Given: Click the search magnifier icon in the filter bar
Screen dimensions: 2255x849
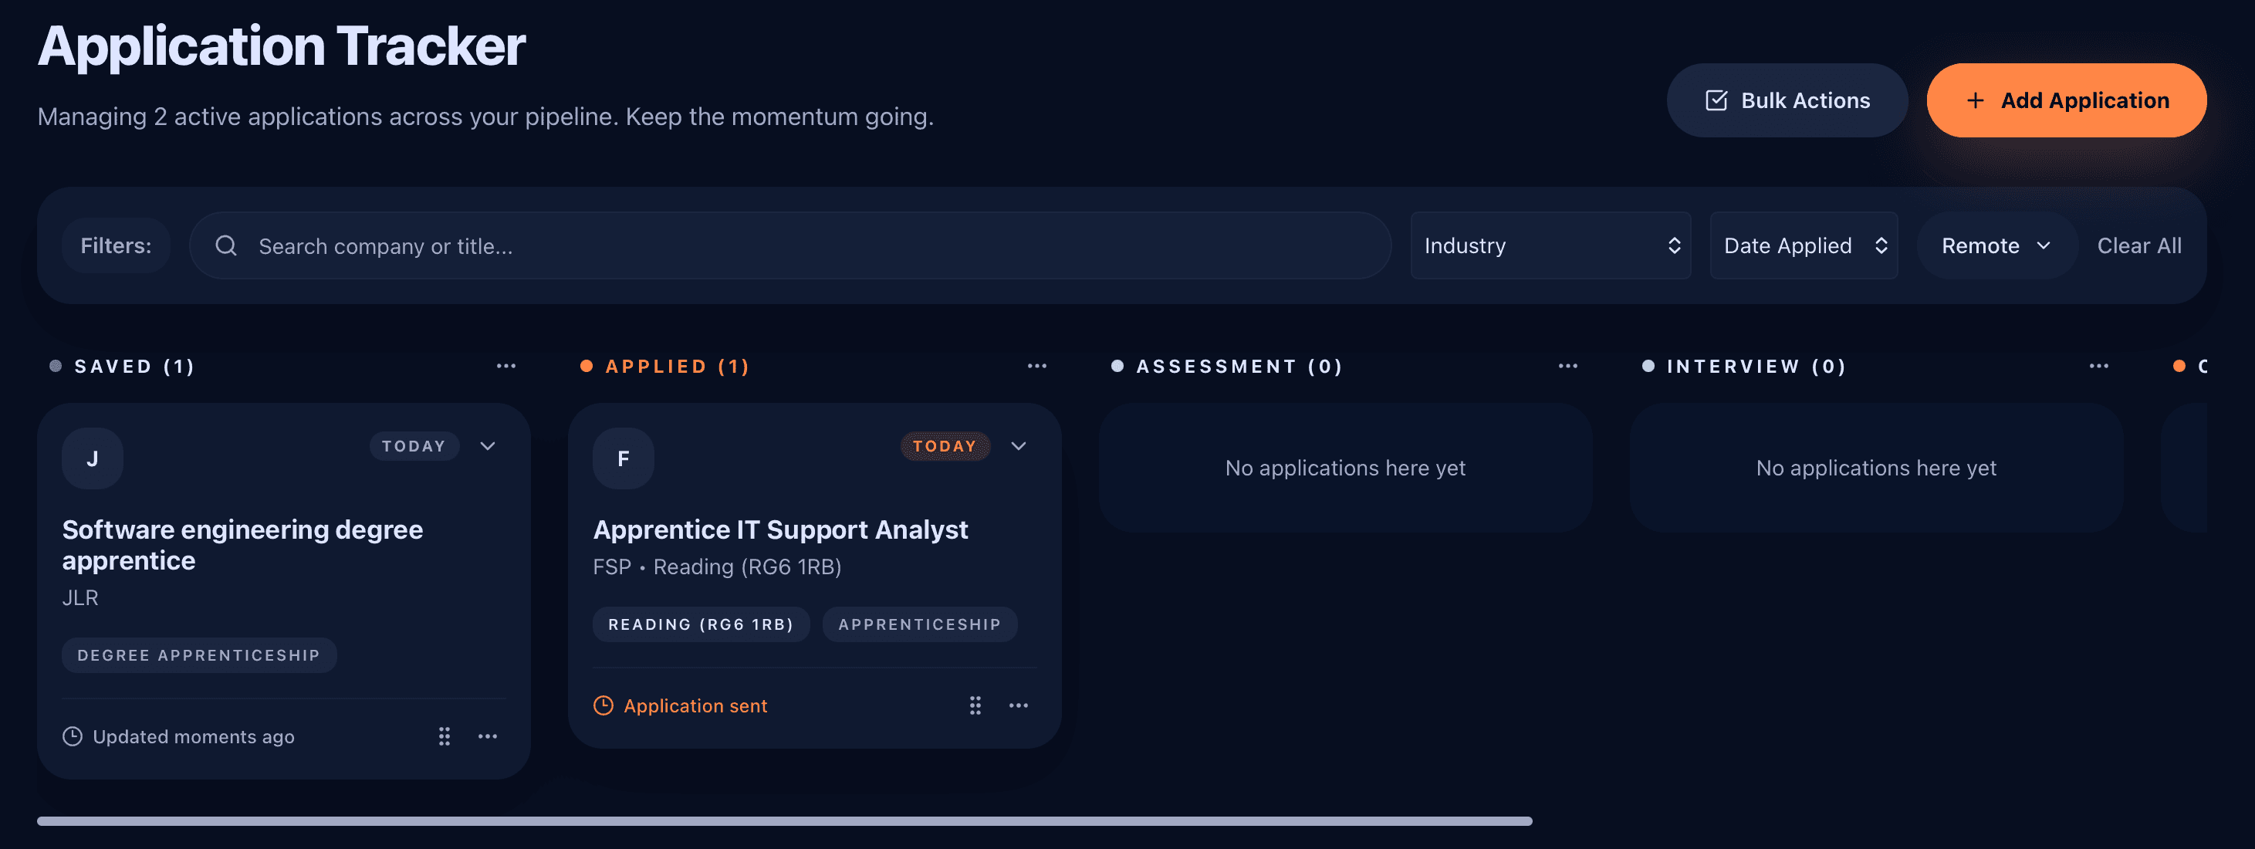Looking at the screenshot, I should [226, 245].
